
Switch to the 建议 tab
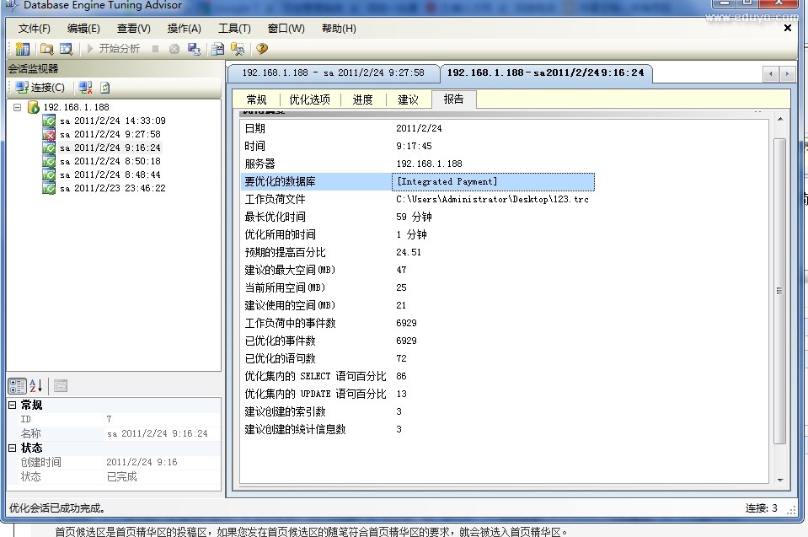[x=408, y=99]
